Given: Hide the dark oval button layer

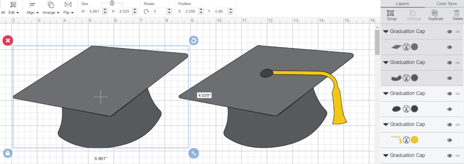Looking at the screenshot, I should [x=449, y=109].
